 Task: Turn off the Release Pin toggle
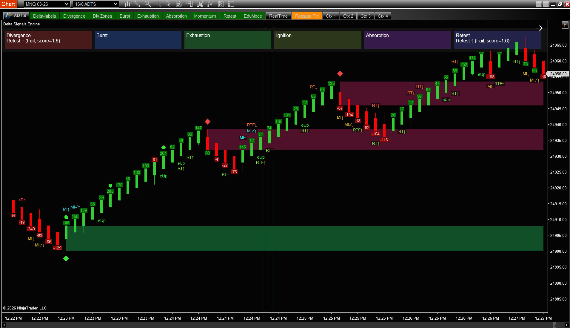pos(306,16)
